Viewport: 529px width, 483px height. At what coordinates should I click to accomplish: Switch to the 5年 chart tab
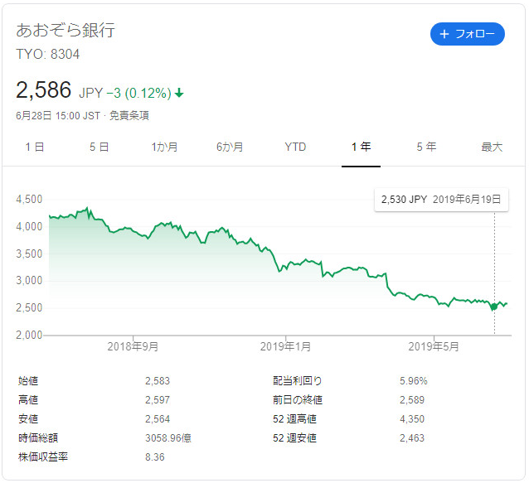(x=426, y=147)
